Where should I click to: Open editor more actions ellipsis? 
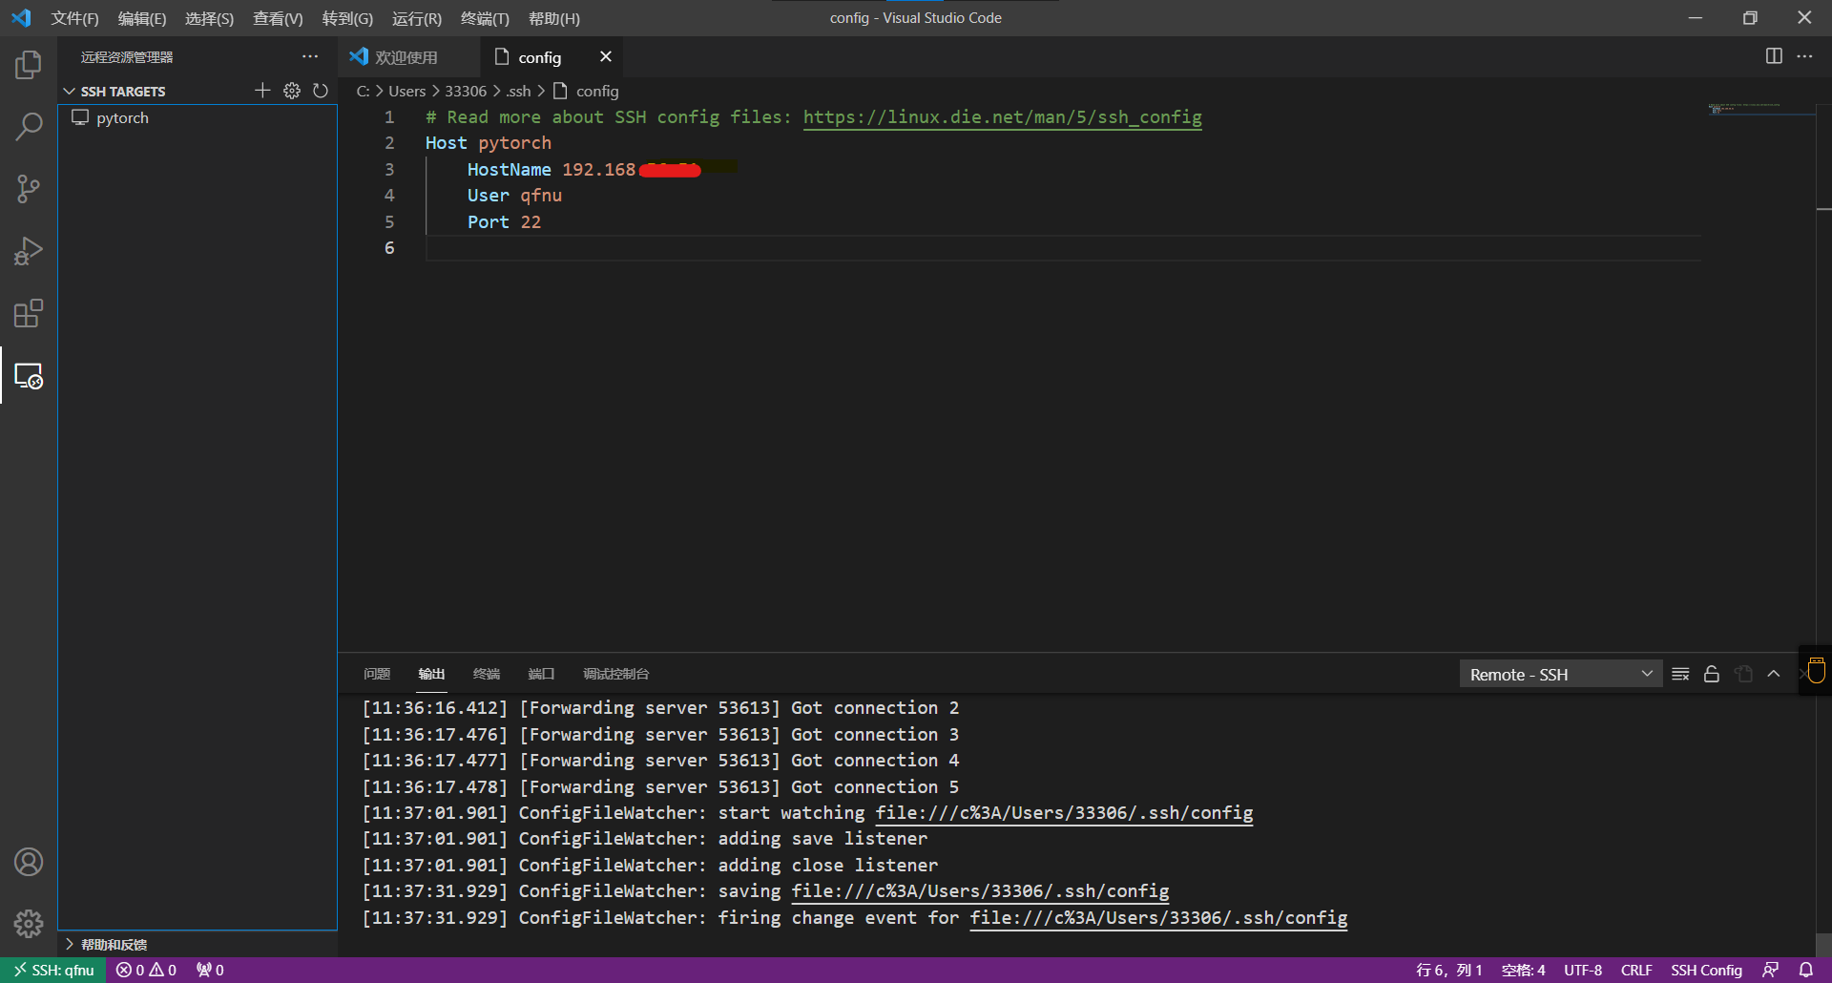pyautogui.click(x=1804, y=56)
